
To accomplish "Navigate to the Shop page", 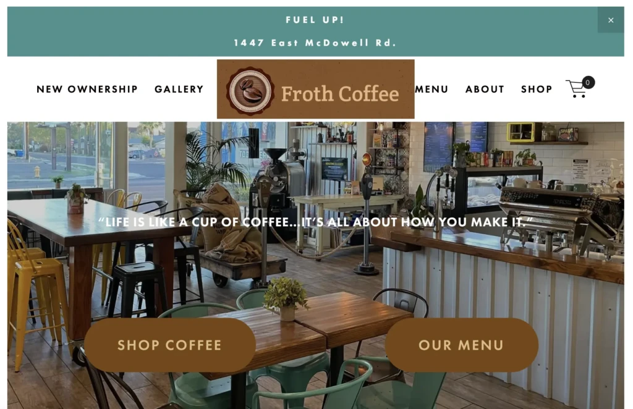I will pos(537,89).
